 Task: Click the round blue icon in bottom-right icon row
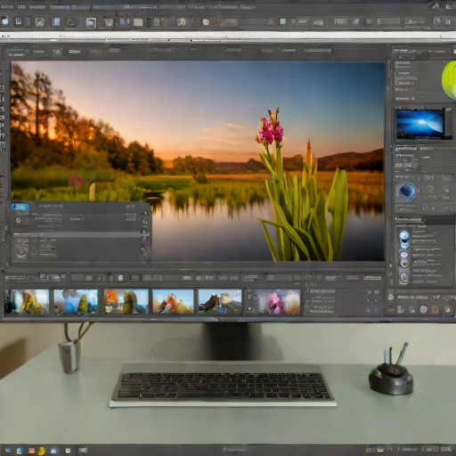(423, 310)
